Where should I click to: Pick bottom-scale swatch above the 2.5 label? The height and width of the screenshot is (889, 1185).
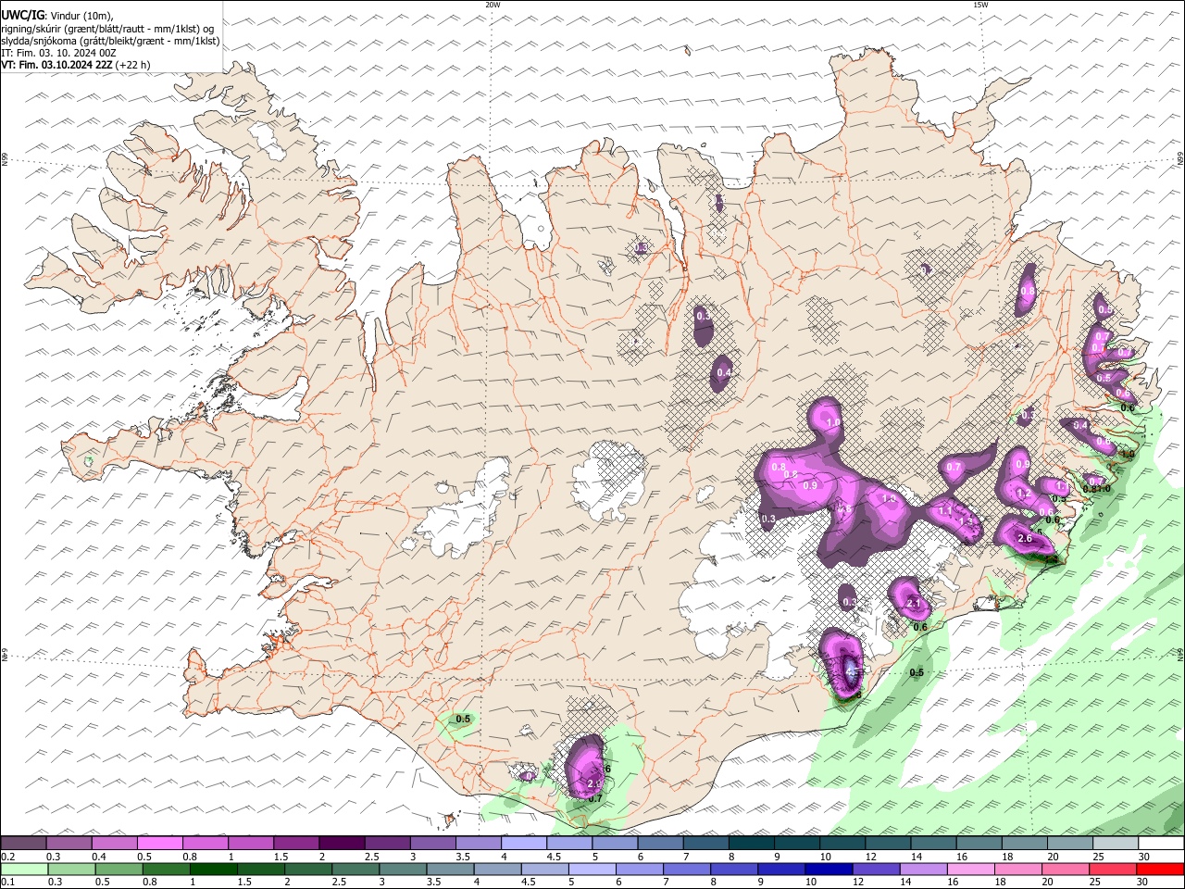point(355,869)
